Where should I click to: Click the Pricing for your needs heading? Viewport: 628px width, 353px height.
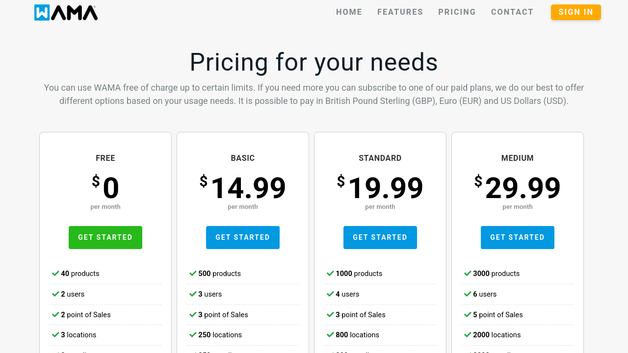coord(314,62)
